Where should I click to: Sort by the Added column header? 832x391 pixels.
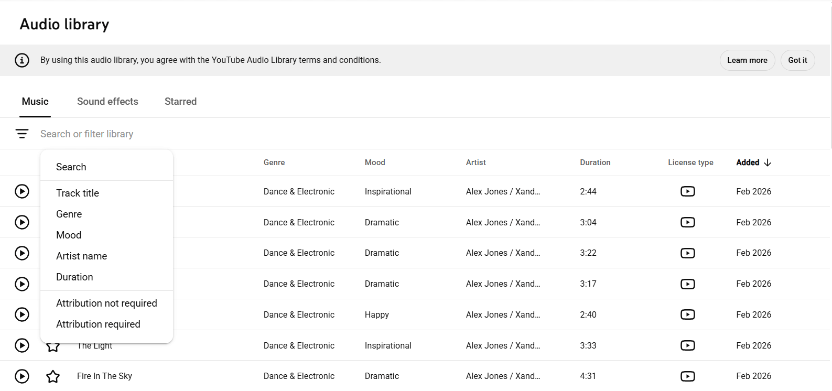point(748,162)
